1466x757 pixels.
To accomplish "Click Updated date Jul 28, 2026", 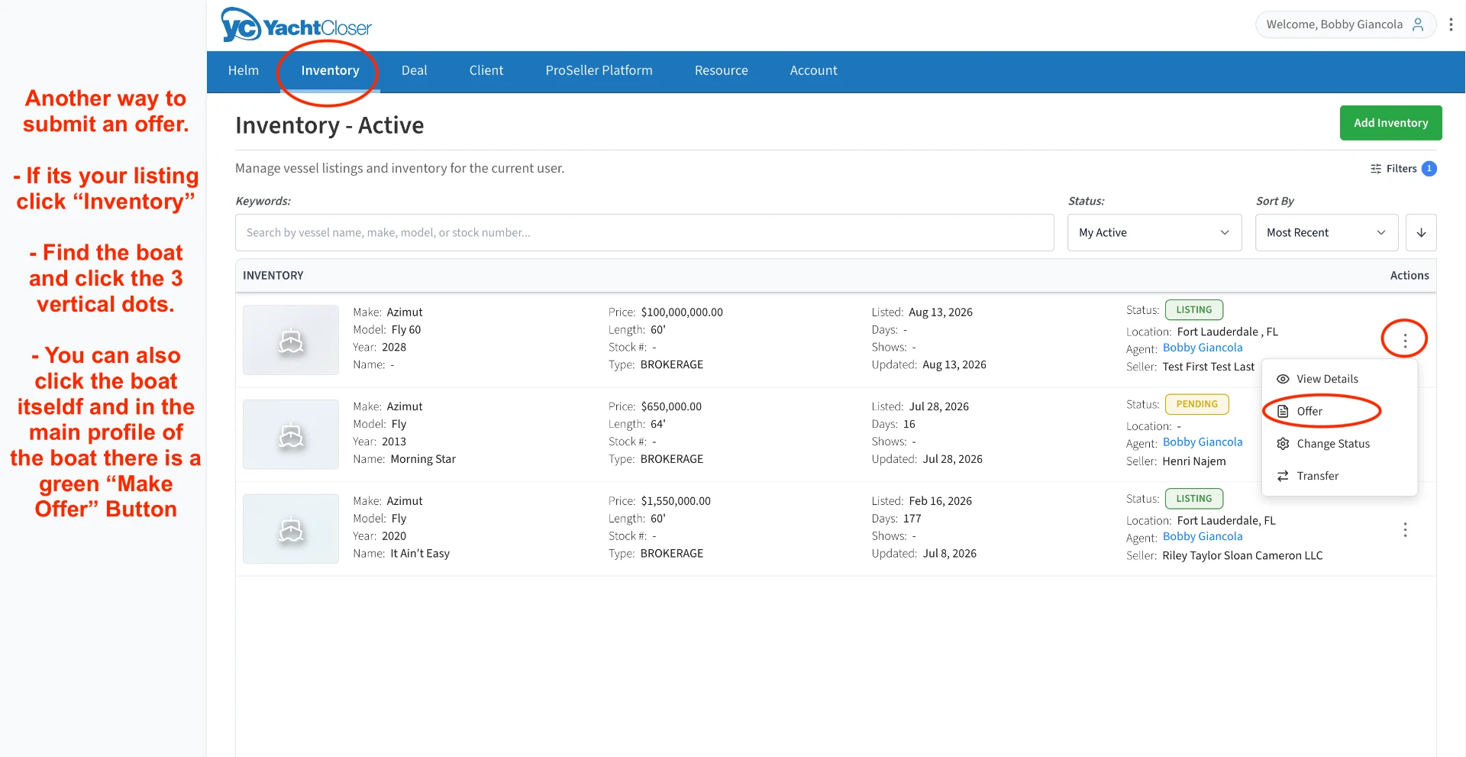I will [952, 459].
